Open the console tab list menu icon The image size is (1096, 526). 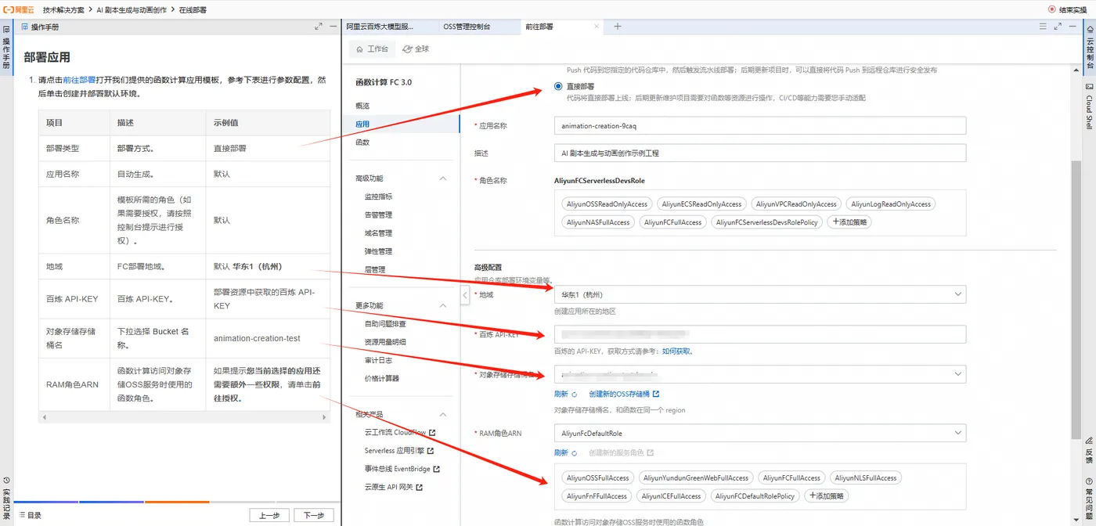(x=1043, y=27)
